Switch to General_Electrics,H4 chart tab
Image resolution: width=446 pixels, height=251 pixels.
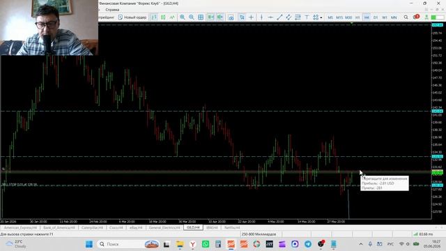click(164, 228)
